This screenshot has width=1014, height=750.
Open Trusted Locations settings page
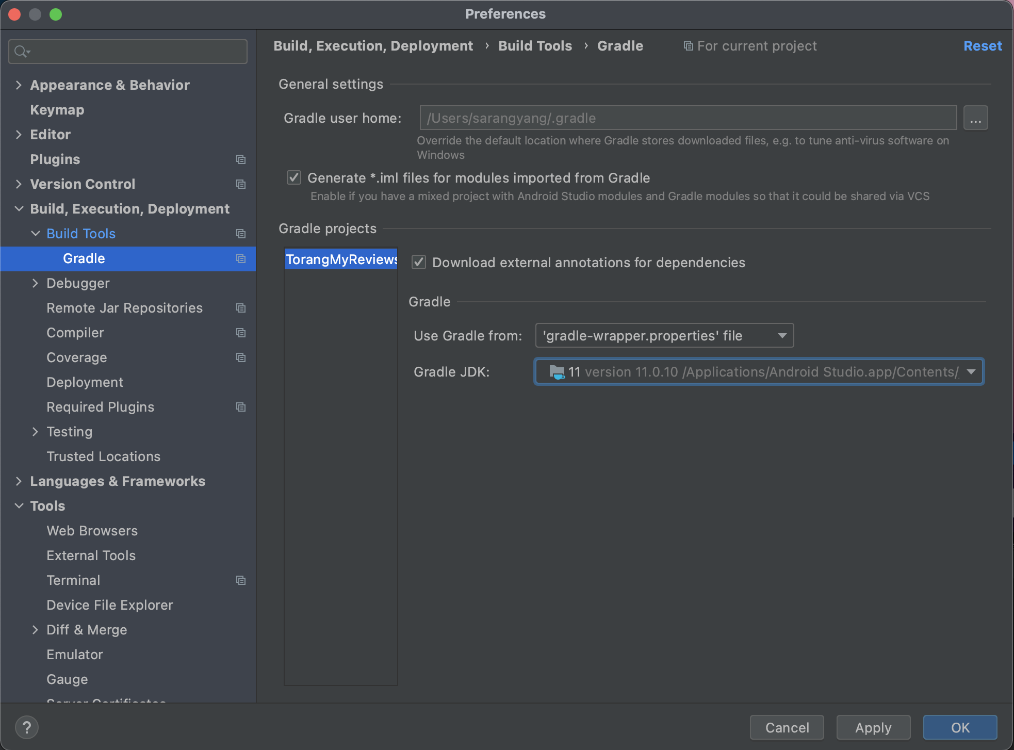(103, 456)
